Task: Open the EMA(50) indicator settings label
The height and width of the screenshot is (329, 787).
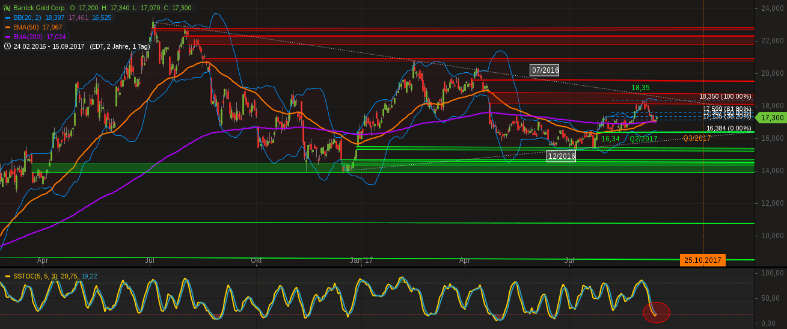Action: (28, 27)
